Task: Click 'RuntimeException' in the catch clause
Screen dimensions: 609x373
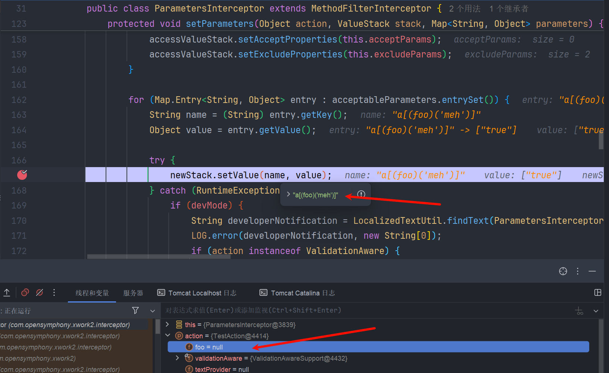Action: (x=238, y=191)
